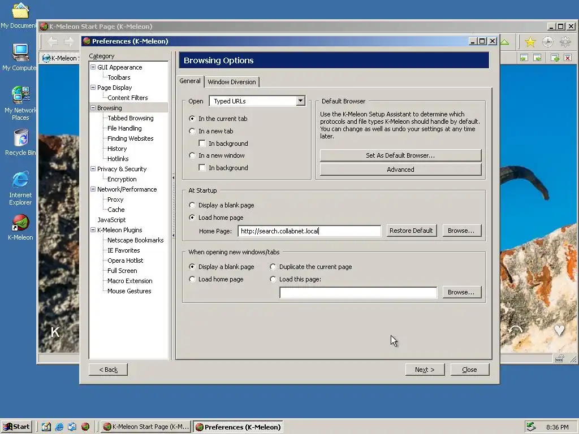This screenshot has width=579, height=434.
Task: Click Restore Default button
Action: [x=412, y=231]
